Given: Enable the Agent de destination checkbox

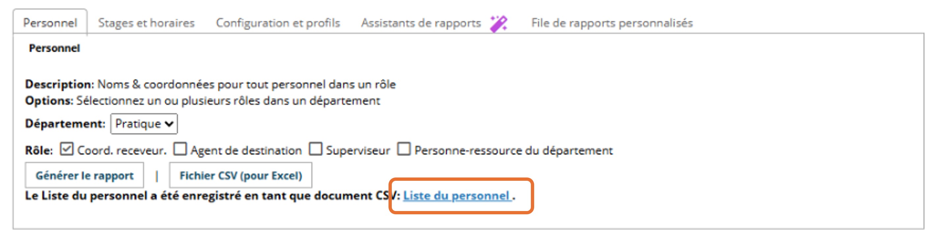Looking at the screenshot, I should click(180, 149).
